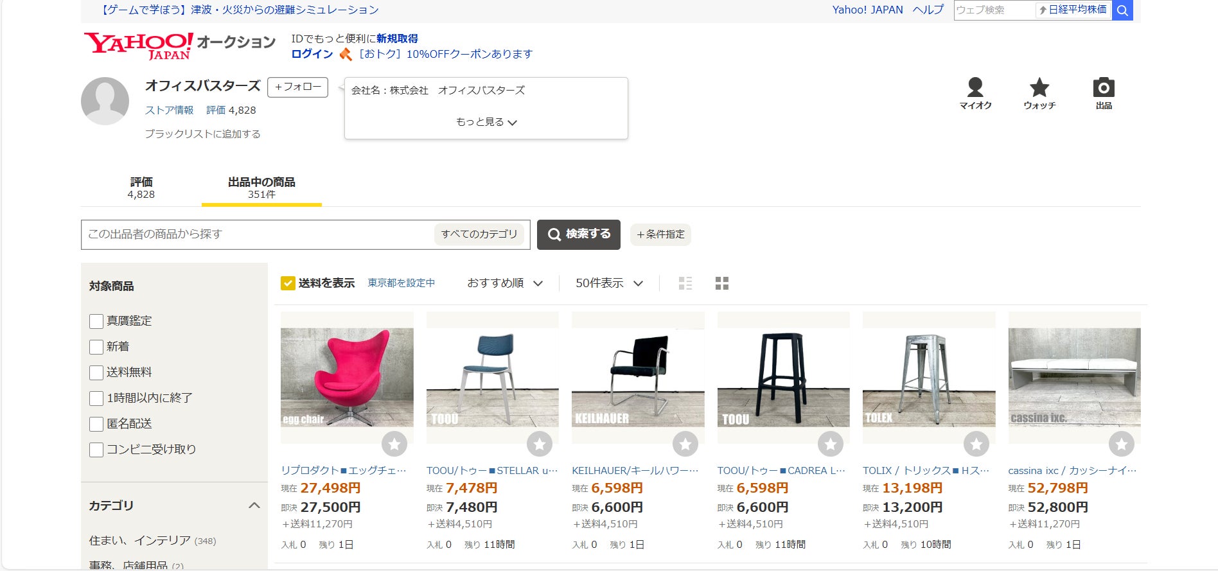1218x571 pixels.
Task: Add egg chair to watchlist star
Action: pyautogui.click(x=394, y=444)
